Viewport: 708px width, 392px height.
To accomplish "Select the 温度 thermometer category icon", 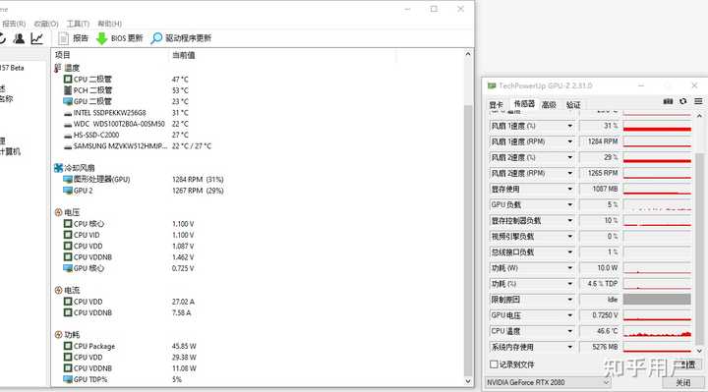I will (58, 68).
